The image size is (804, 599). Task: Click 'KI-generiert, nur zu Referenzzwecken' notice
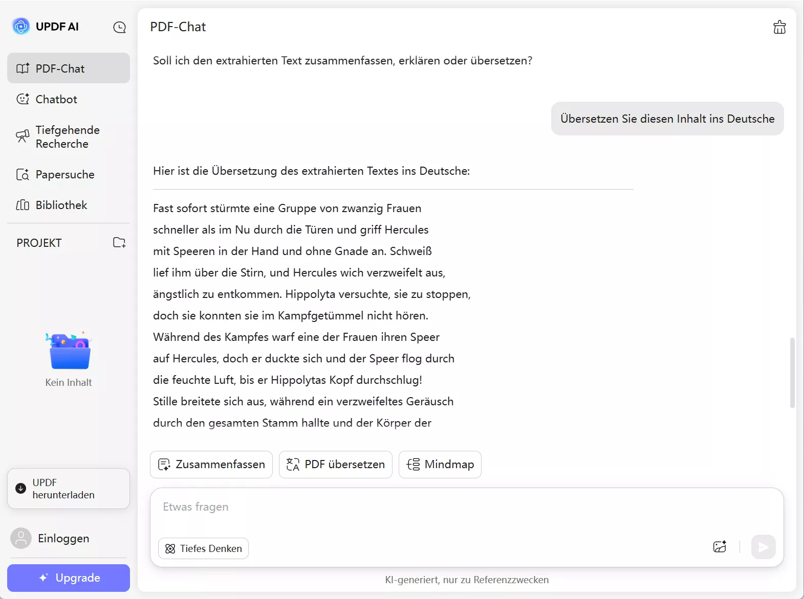point(467,580)
